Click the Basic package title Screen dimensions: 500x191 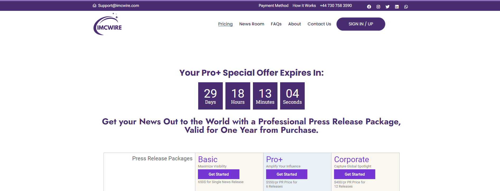pyautogui.click(x=208, y=159)
